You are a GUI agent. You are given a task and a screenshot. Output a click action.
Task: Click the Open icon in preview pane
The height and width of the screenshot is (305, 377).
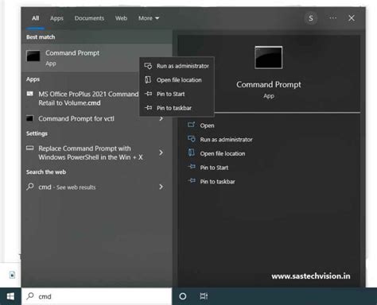click(x=192, y=125)
